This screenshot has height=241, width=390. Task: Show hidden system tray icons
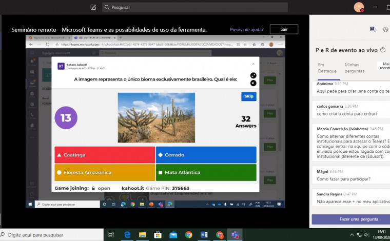click(352, 235)
